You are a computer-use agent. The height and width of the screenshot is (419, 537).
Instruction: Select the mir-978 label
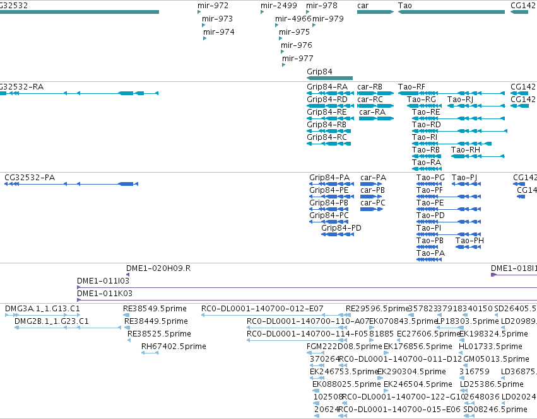(322, 6)
